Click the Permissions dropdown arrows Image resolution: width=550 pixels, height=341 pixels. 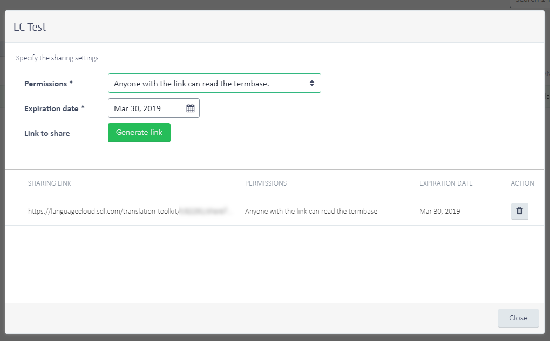(311, 83)
